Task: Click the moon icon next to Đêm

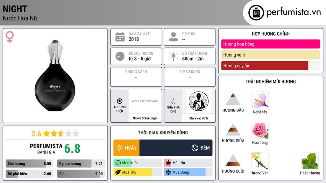Action: click(195, 148)
